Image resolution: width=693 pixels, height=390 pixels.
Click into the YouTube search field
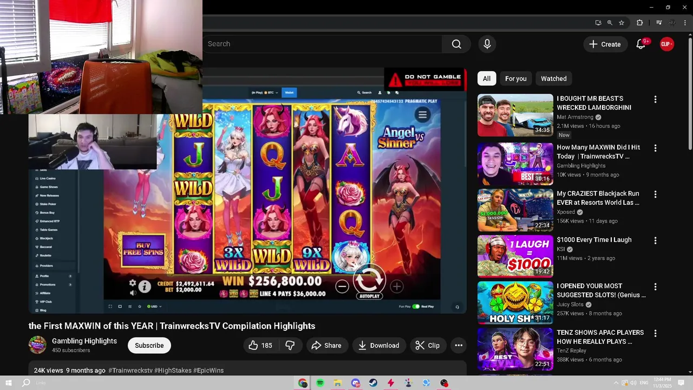[322, 44]
